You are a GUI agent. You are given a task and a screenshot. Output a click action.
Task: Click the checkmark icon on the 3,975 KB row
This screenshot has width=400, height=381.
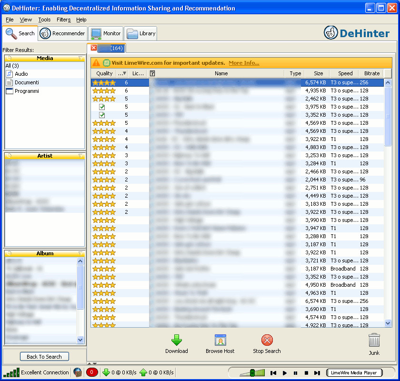tap(102, 107)
